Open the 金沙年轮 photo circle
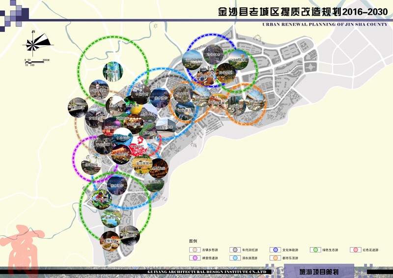 click(x=142, y=164)
